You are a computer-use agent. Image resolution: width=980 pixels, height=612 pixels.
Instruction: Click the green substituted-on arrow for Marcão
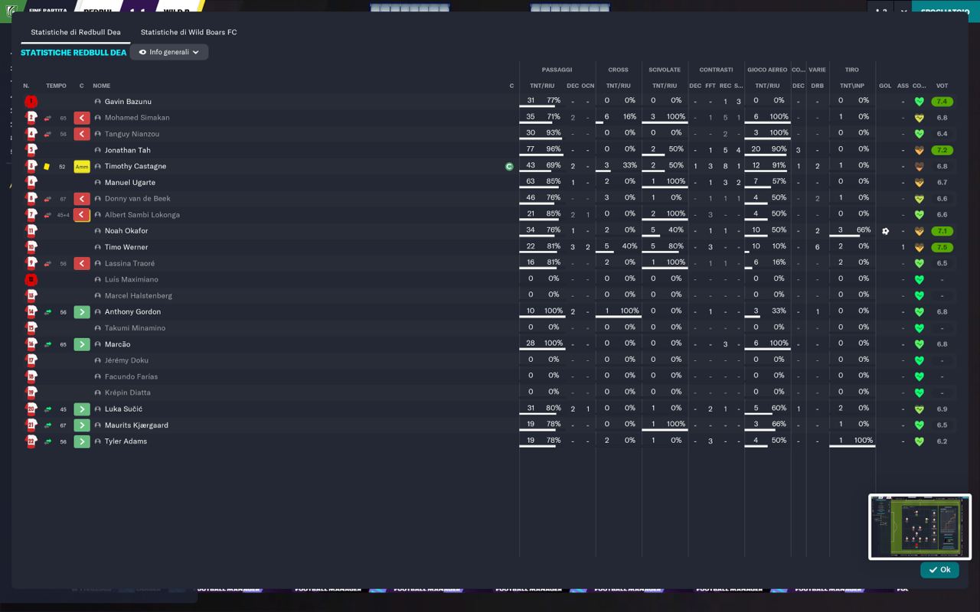tap(81, 344)
